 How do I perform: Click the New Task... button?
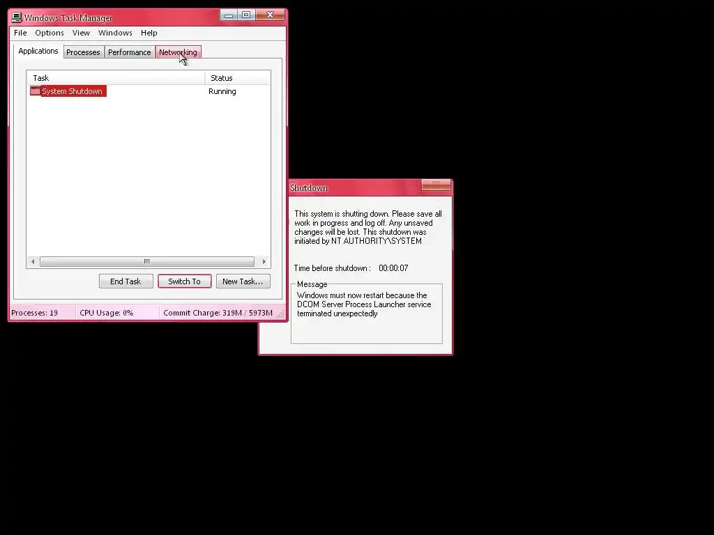243,281
